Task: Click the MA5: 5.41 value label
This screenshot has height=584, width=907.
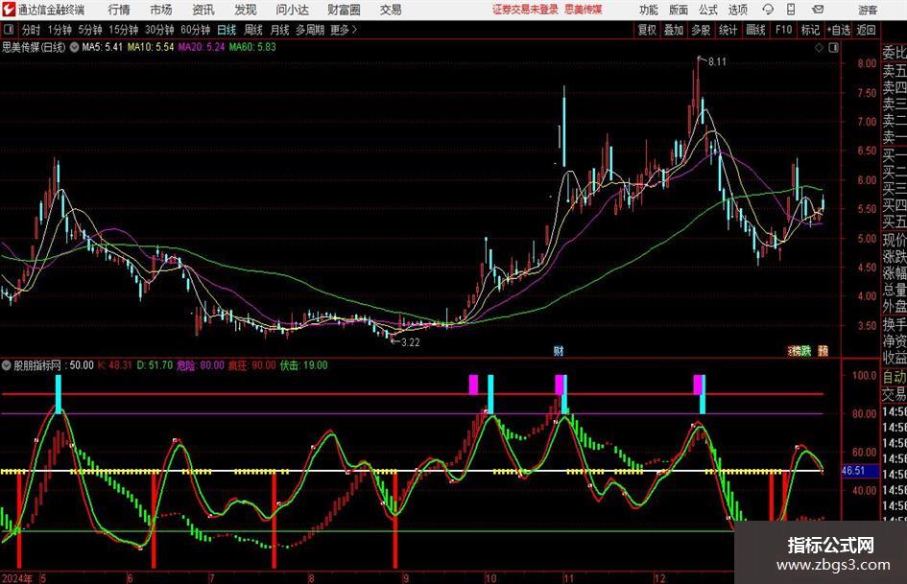Action: (103, 47)
